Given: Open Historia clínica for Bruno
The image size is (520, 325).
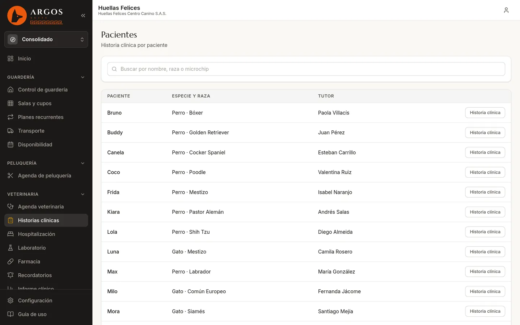Looking at the screenshot, I should (x=485, y=113).
